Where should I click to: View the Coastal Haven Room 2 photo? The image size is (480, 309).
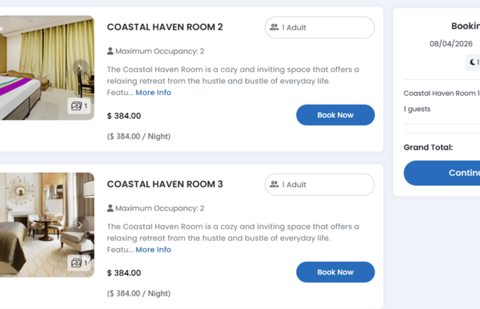coord(47,68)
